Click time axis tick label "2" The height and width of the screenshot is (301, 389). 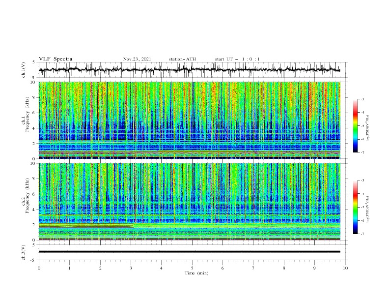coord(100,268)
